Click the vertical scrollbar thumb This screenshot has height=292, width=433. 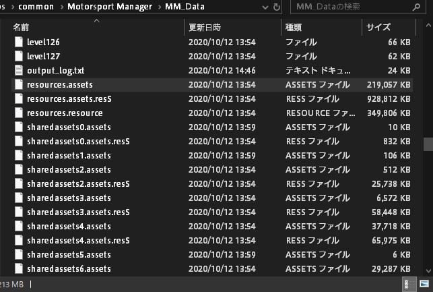pyautogui.click(x=428, y=144)
